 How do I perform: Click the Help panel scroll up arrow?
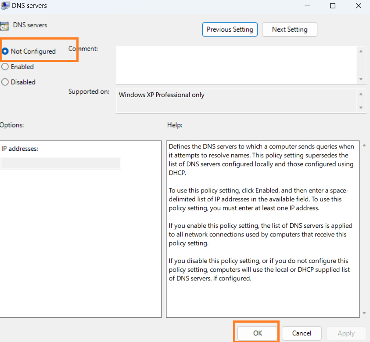pyautogui.click(x=363, y=146)
